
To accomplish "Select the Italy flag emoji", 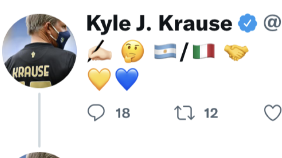I will click(x=204, y=51).
